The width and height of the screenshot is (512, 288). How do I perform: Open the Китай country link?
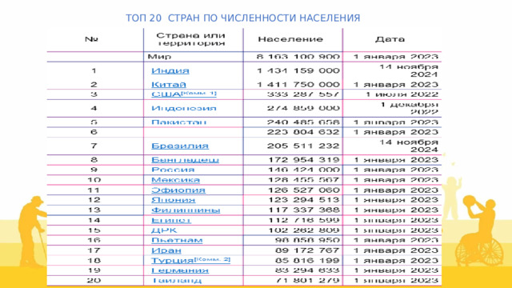coord(169,85)
